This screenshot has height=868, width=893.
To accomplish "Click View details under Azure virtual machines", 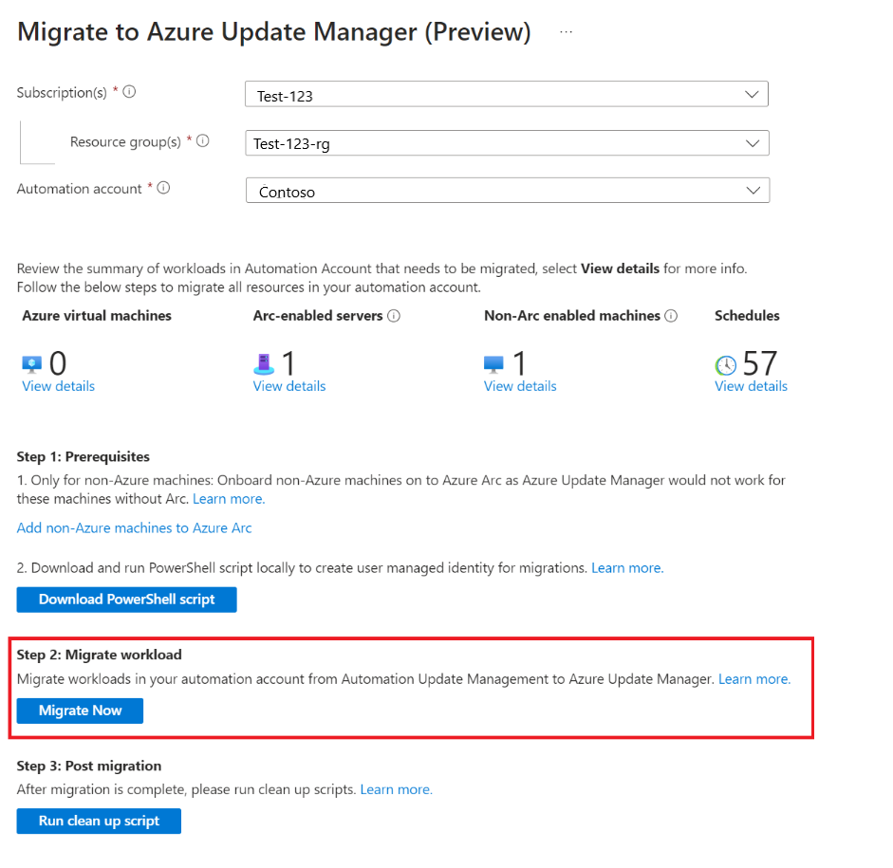I will (57, 386).
